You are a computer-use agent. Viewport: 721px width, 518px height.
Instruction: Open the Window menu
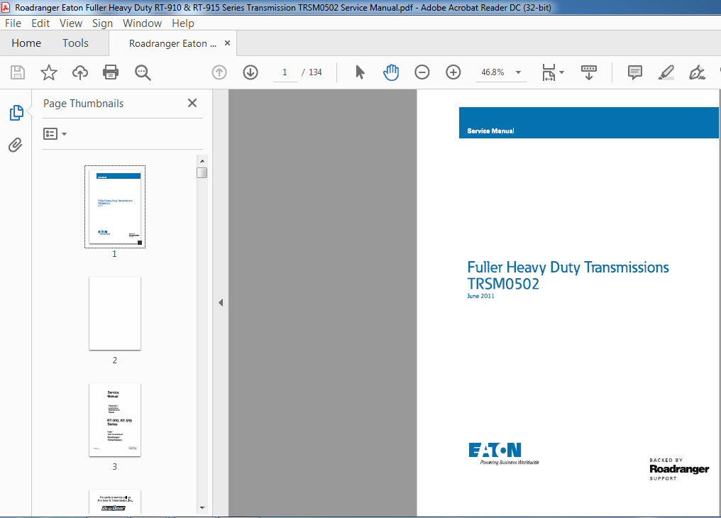pos(142,23)
